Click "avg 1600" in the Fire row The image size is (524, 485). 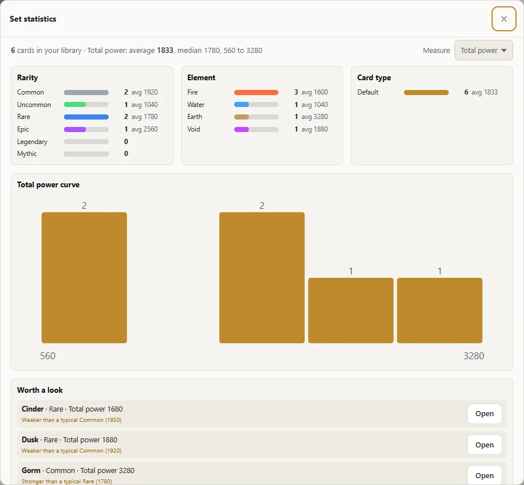coord(314,92)
